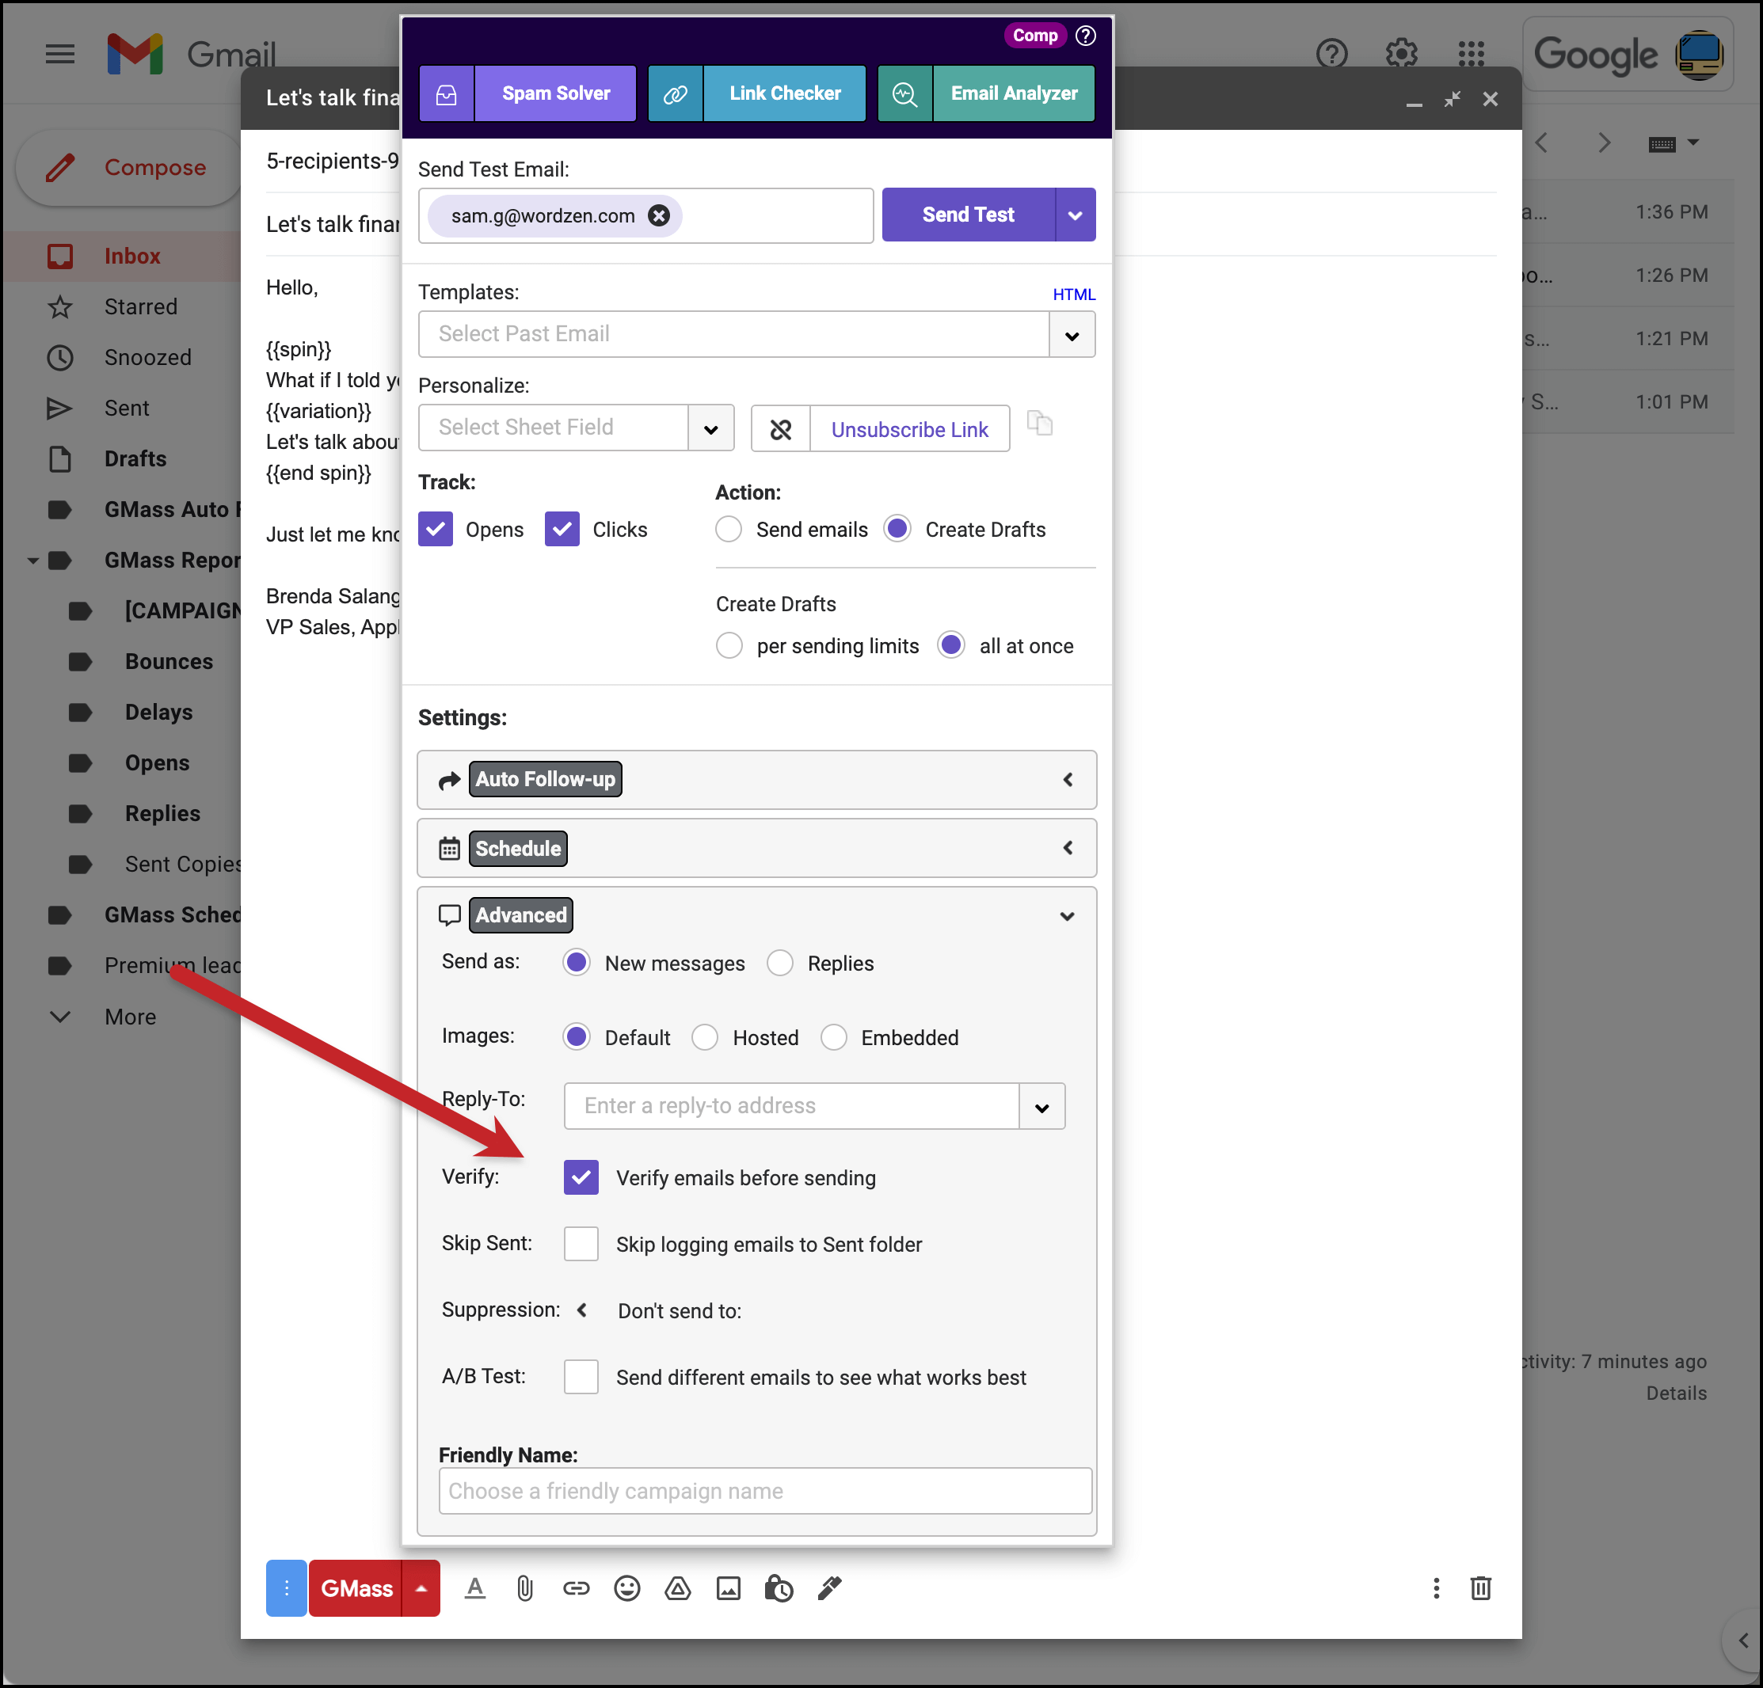The height and width of the screenshot is (1688, 1763).
Task: Open the Gmail main menu hamburger icon
Action: [x=59, y=54]
